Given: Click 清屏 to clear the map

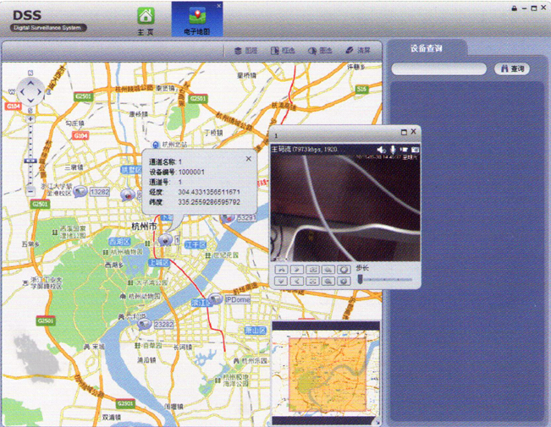Looking at the screenshot, I should tap(358, 51).
